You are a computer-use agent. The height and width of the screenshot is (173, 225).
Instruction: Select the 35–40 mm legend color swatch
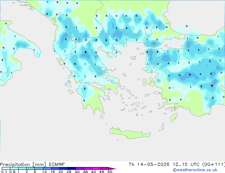[88, 168]
